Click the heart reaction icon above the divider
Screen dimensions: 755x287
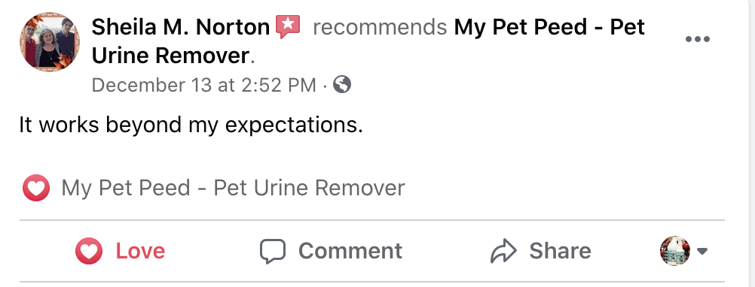[x=36, y=188]
